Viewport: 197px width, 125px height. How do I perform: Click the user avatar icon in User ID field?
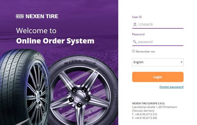[135, 24]
